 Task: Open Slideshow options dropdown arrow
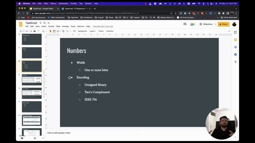tap(215, 24)
